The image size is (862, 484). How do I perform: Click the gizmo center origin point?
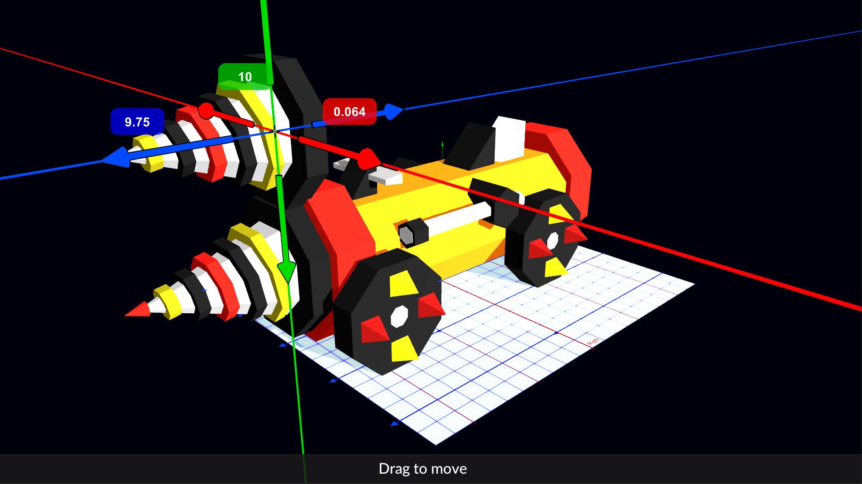(275, 131)
